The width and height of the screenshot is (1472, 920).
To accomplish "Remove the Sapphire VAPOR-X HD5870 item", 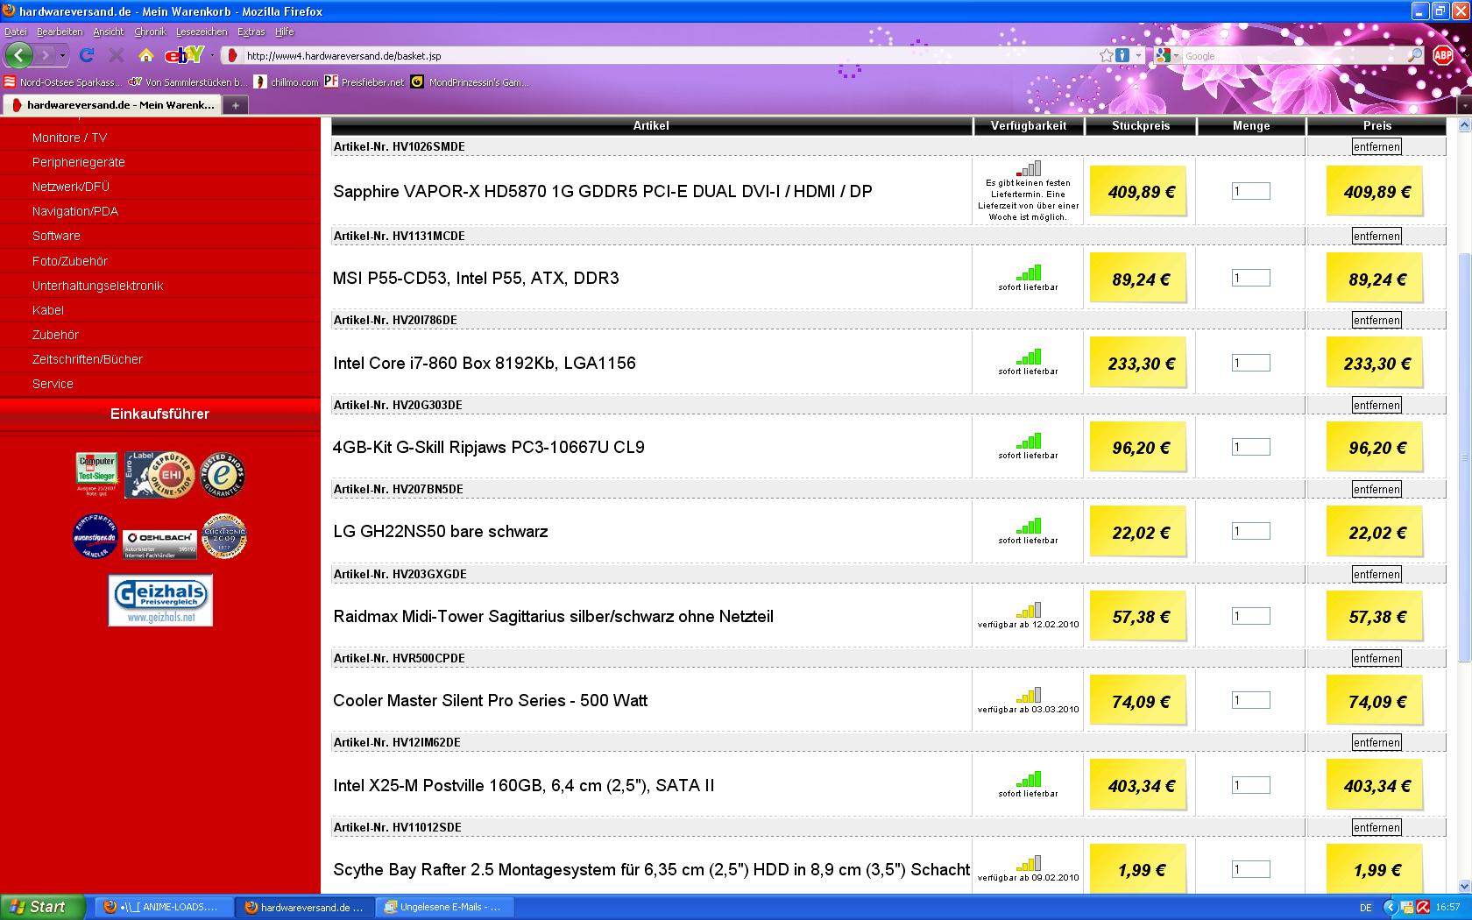I will [1376, 146].
